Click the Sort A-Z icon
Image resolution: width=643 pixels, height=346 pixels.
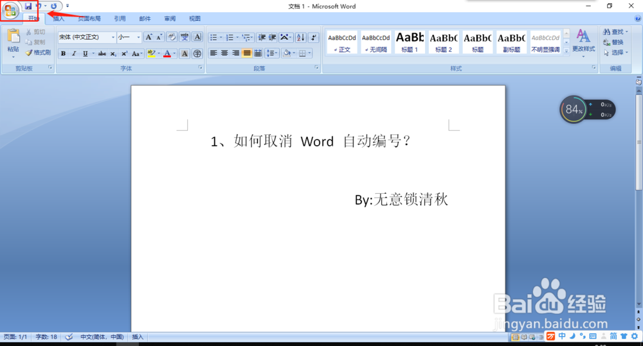(x=300, y=38)
